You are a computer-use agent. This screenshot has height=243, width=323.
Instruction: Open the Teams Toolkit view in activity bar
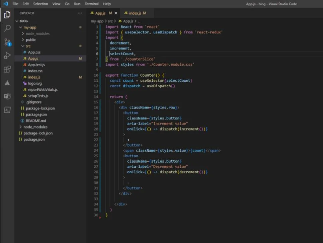(x=7, y=96)
